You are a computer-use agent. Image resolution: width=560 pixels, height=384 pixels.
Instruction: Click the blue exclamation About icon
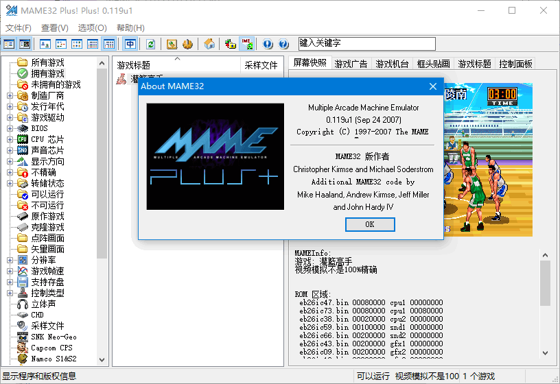[268, 45]
